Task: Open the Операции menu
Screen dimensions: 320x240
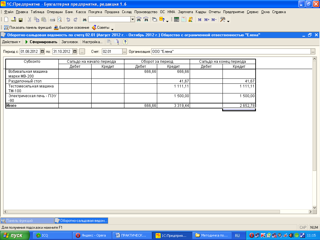Action: click(x=55, y=12)
